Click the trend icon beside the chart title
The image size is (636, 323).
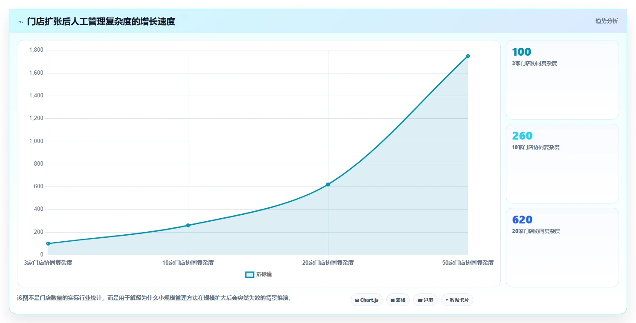(x=20, y=21)
